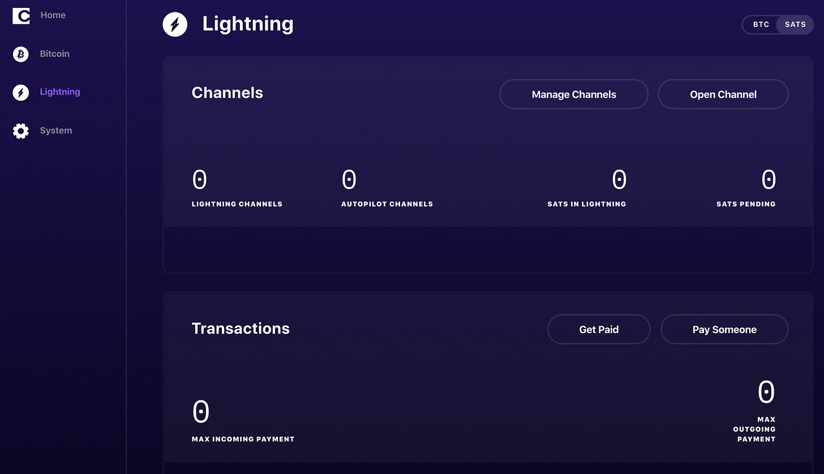Image resolution: width=824 pixels, height=474 pixels.
Task: Go to the Bitcoin page label
Action: (x=55, y=54)
